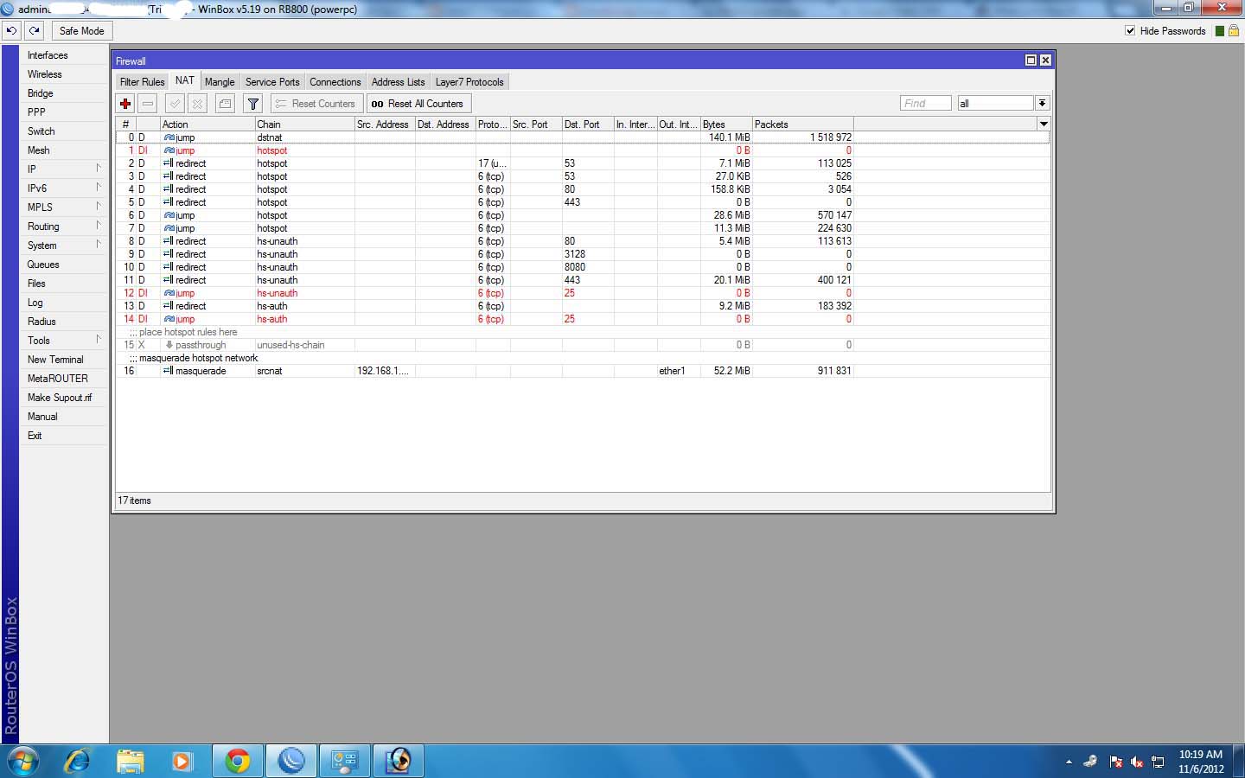Switch to the Filter Rules tab
Image resolution: width=1245 pixels, height=778 pixels.
pyautogui.click(x=142, y=82)
